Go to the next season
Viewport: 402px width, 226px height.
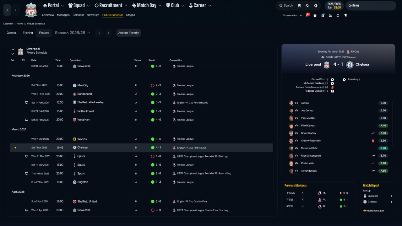(x=109, y=33)
